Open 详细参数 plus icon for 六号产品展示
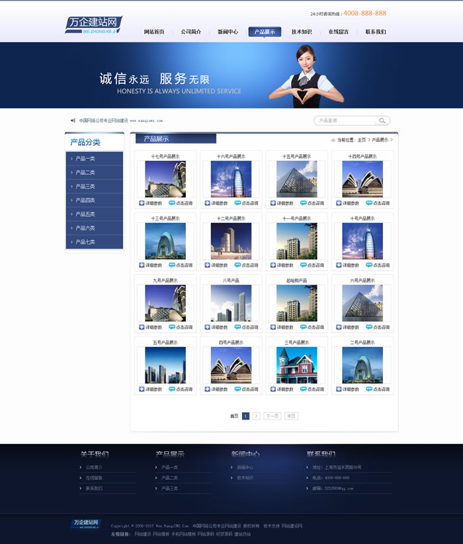This screenshot has height=544, width=463. point(339,327)
